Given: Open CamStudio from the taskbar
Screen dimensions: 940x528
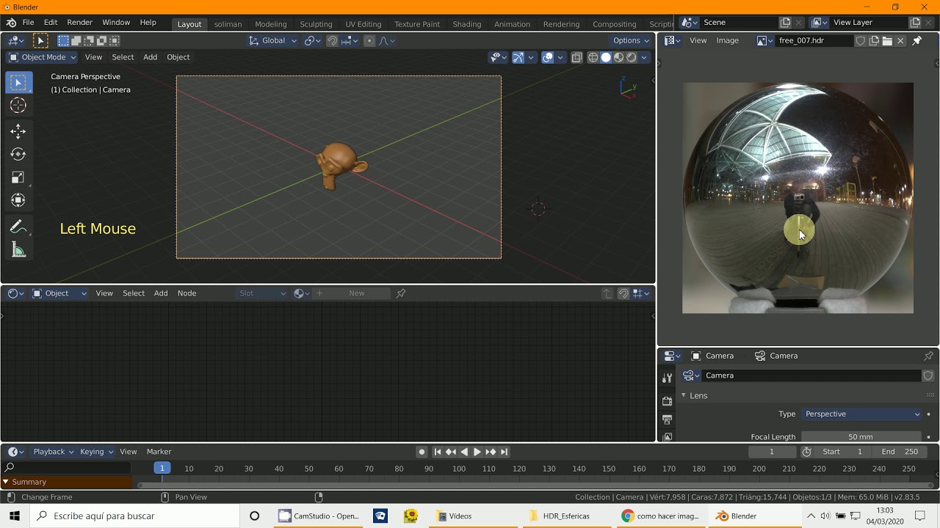Looking at the screenshot, I should pos(319,516).
